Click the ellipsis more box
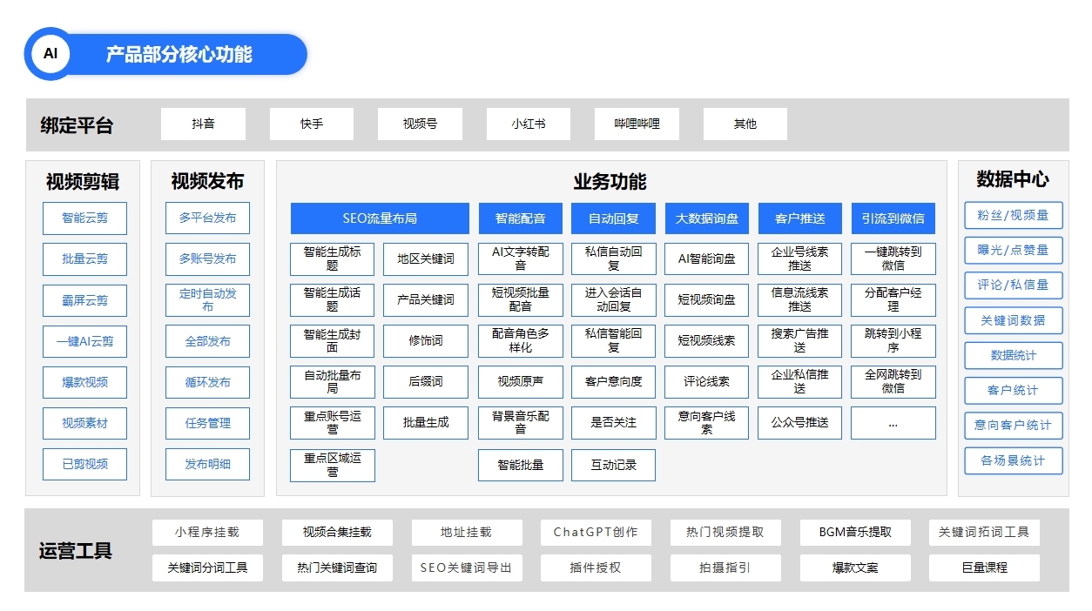 point(893,423)
